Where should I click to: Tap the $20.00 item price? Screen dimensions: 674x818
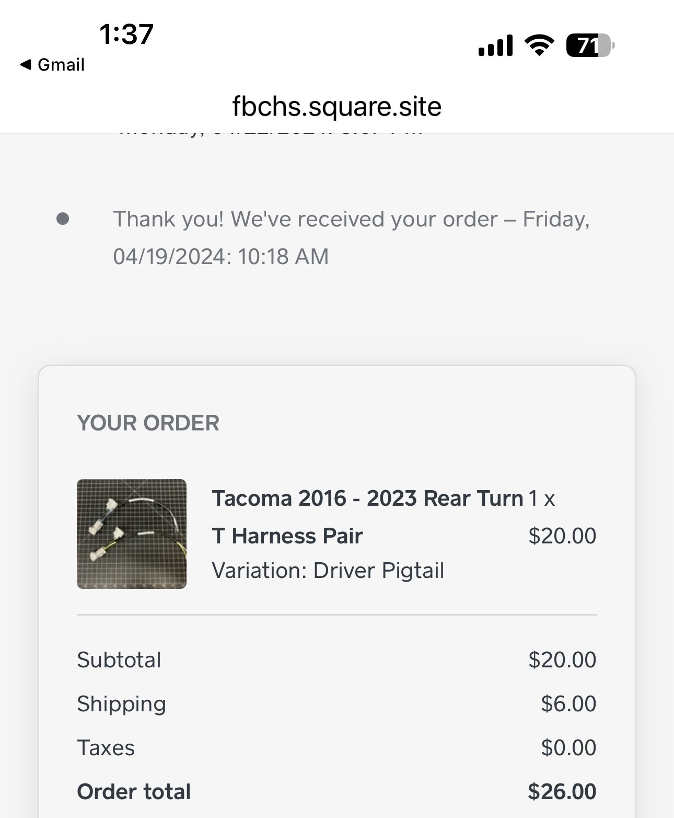point(562,536)
